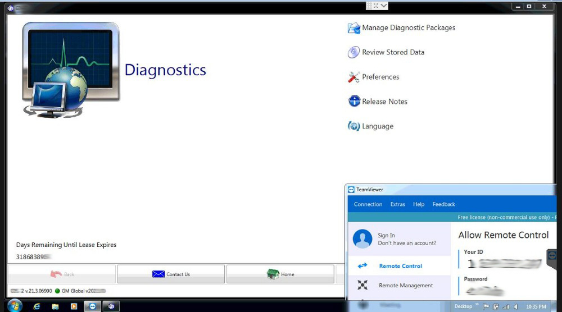The height and width of the screenshot is (312, 562).
Task: Open the Language settings
Action: (370, 126)
